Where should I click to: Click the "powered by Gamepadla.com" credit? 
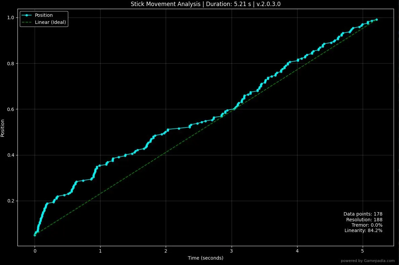368,261
